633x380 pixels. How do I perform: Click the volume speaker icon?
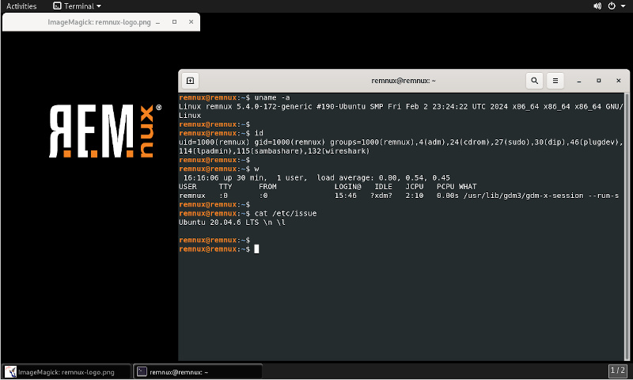597,6
